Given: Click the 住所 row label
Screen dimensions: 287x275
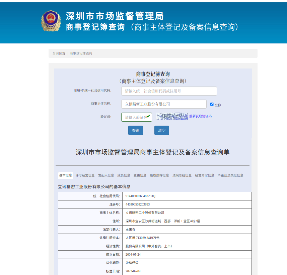Looking at the screenshot, I should (x=117, y=221).
